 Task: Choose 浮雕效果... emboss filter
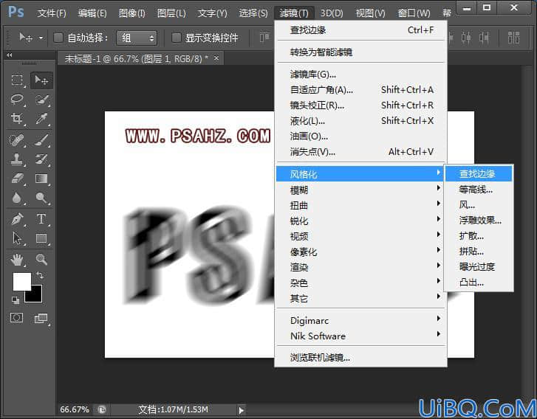pyautogui.click(x=479, y=221)
